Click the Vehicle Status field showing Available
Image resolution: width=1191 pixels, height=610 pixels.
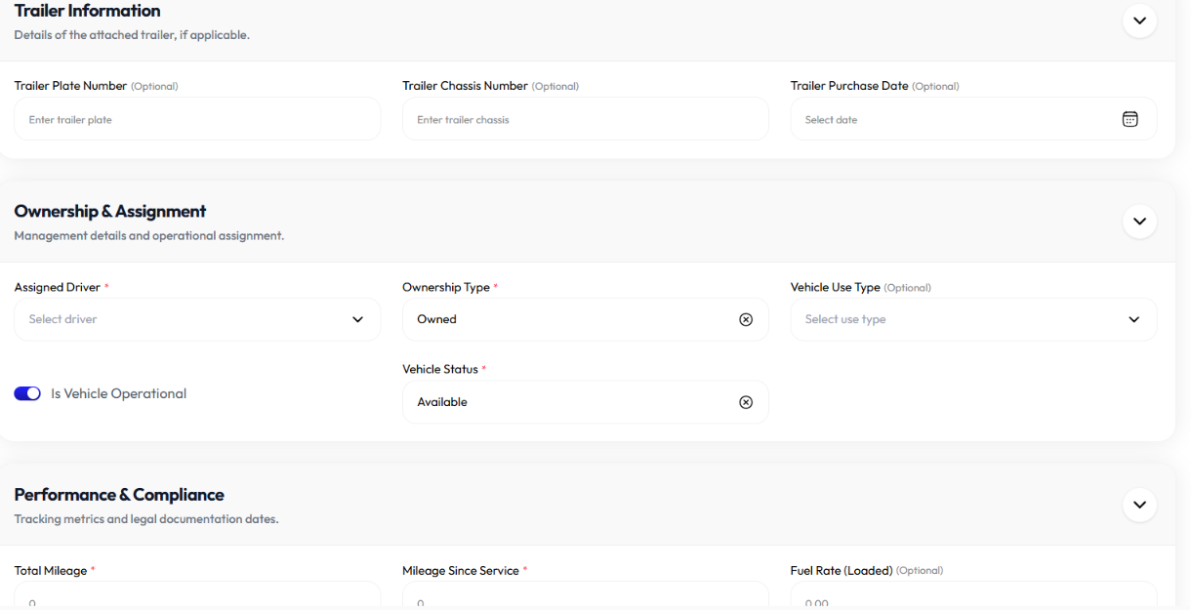point(585,402)
